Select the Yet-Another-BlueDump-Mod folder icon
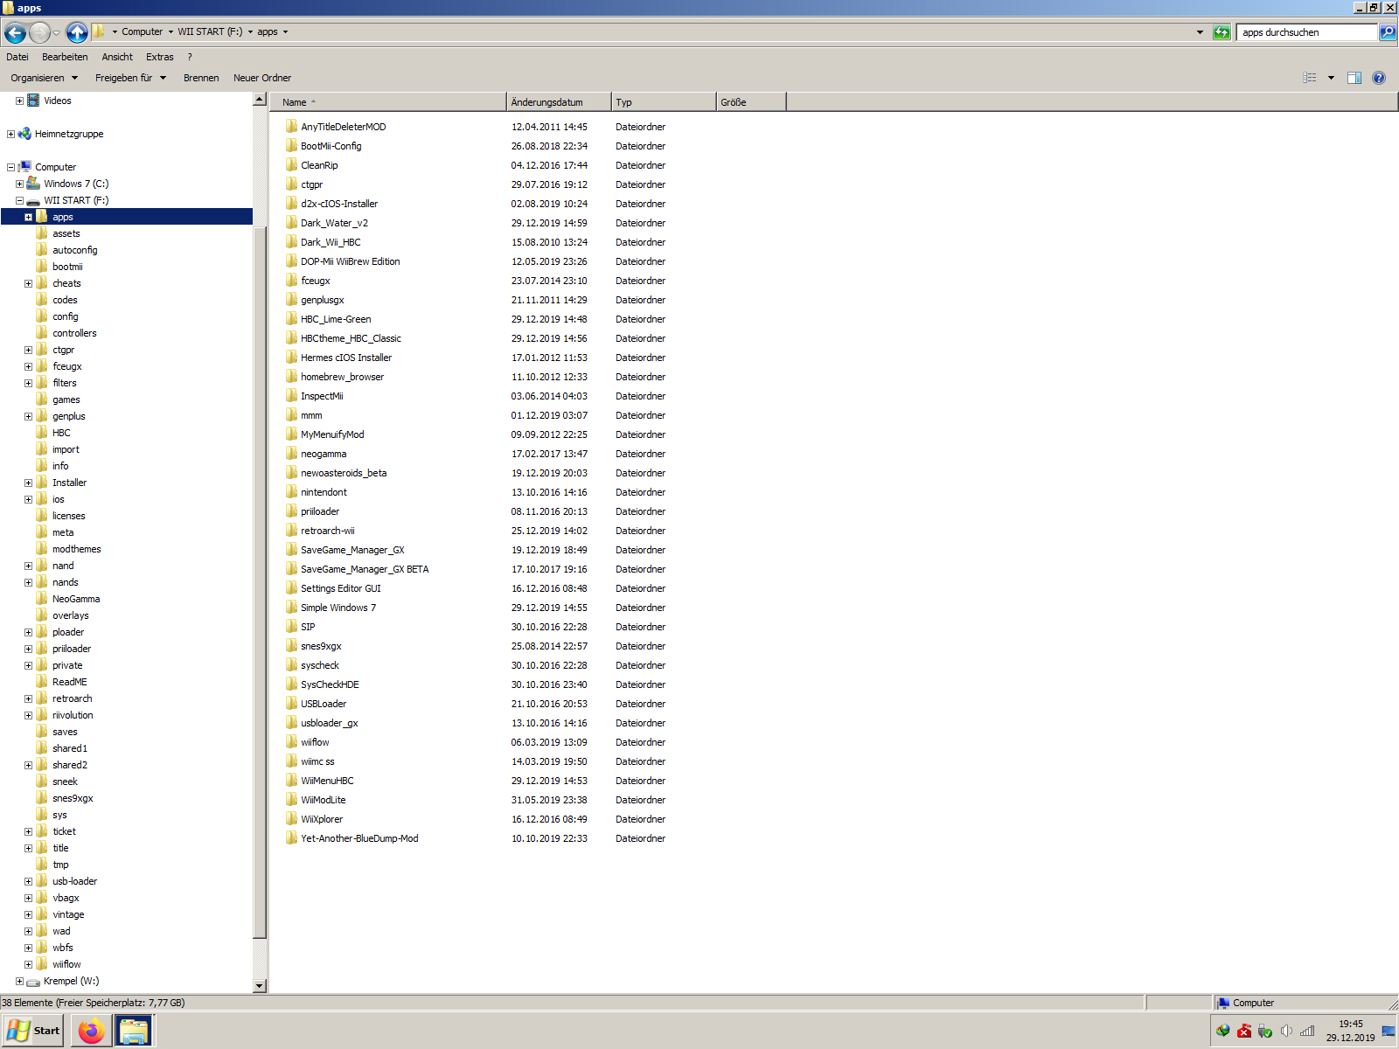The width and height of the screenshot is (1399, 1049). coord(292,838)
